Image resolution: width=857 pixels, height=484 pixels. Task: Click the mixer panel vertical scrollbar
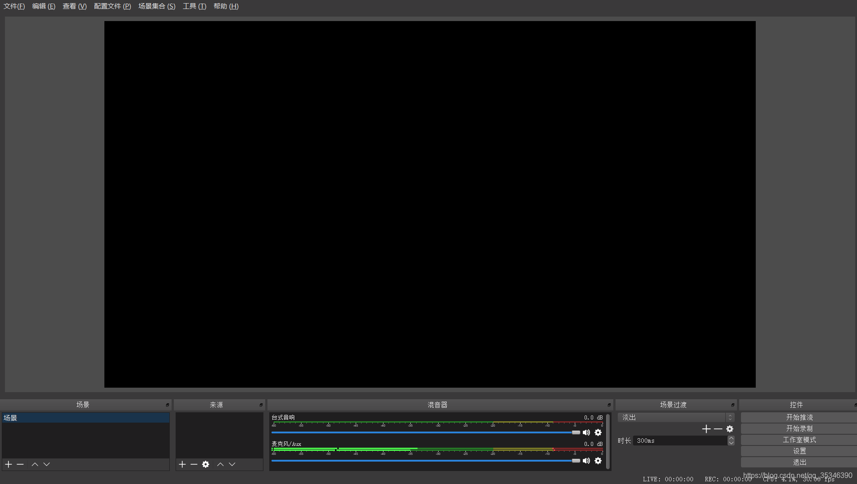click(x=608, y=441)
